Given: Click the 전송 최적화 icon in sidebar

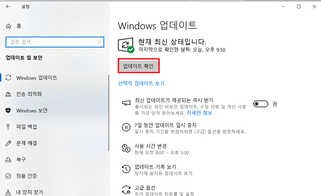Looking at the screenshot, I should pyautogui.click(x=8, y=94).
